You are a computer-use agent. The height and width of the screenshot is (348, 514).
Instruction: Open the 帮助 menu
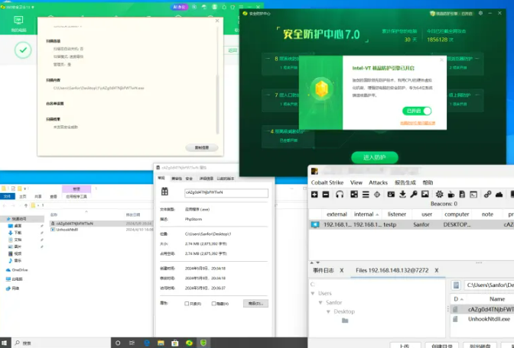tap(428, 182)
